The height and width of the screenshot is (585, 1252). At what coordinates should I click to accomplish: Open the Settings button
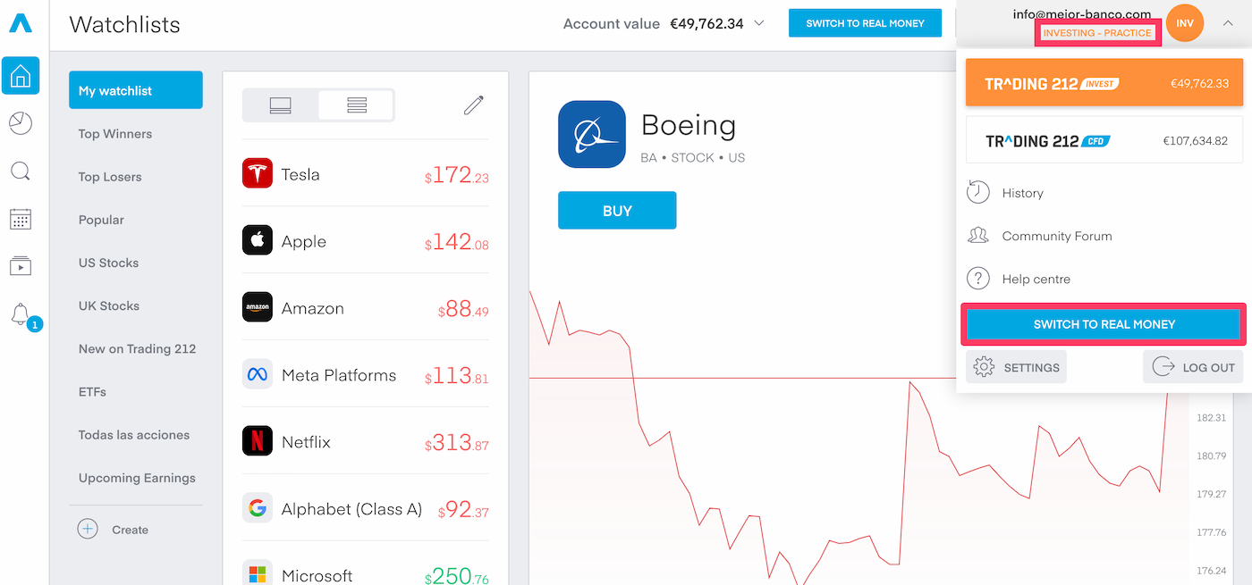coord(1016,367)
